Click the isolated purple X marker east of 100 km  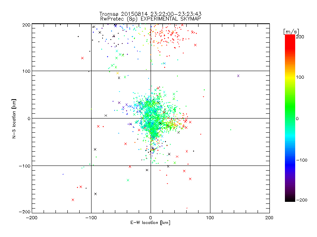(x=239, y=76)
